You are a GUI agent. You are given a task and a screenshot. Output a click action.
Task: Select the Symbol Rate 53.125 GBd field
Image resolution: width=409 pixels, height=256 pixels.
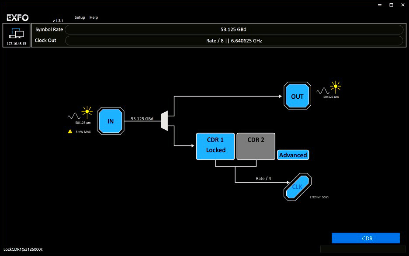[234, 29]
